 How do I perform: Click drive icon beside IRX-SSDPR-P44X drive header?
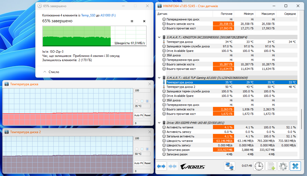click(164, 123)
